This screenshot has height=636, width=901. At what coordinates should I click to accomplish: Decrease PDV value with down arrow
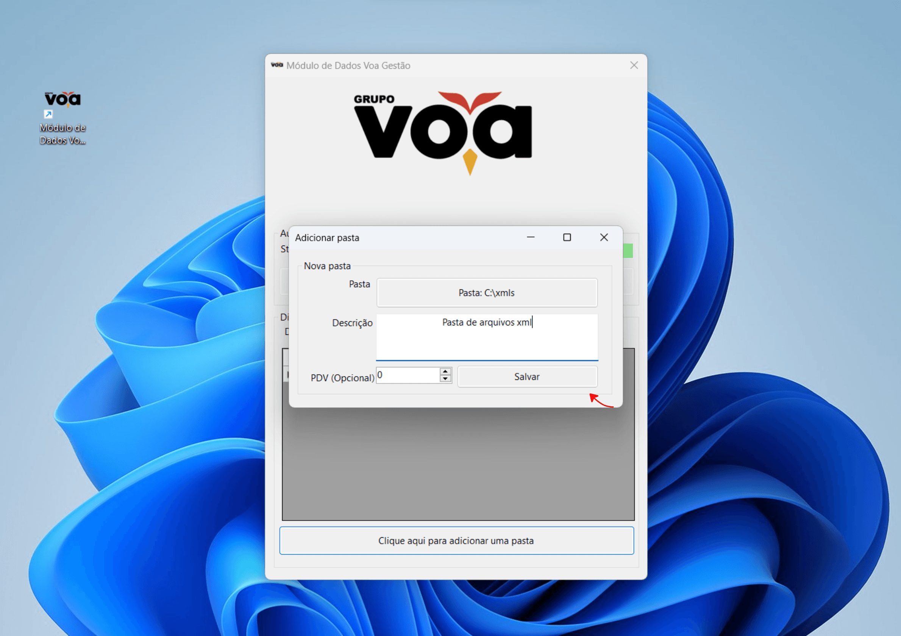pyautogui.click(x=445, y=379)
